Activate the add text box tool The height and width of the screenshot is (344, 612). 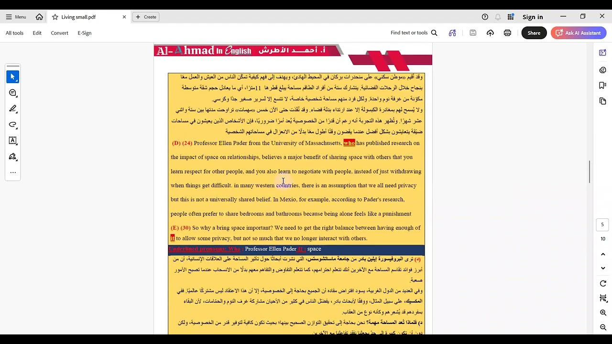pyautogui.click(x=13, y=140)
